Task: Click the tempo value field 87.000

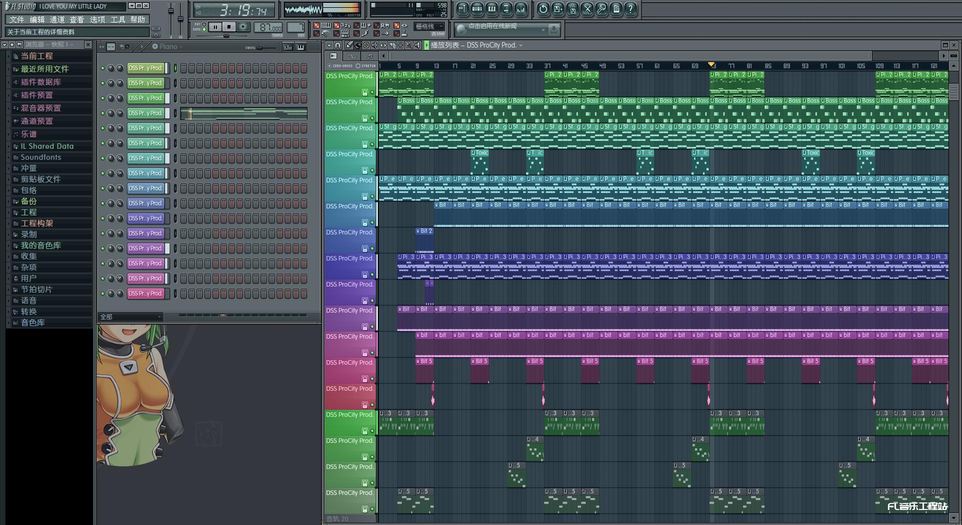Action: click(268, 28)
